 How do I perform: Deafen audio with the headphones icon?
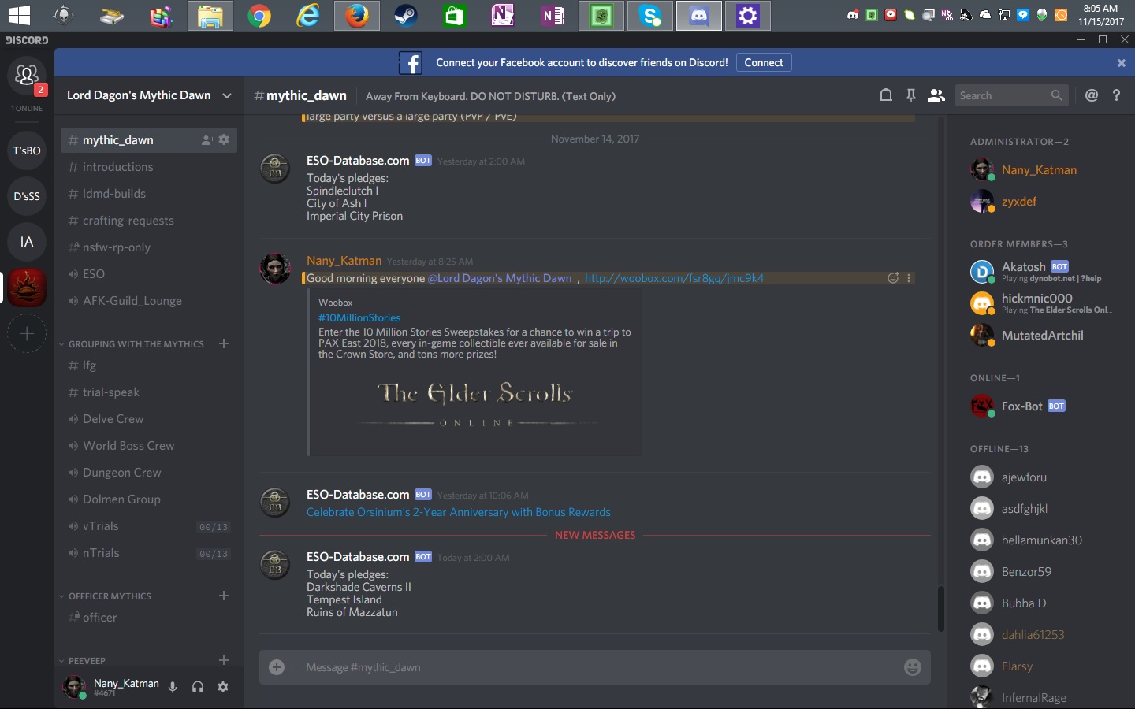pos(198,687)
